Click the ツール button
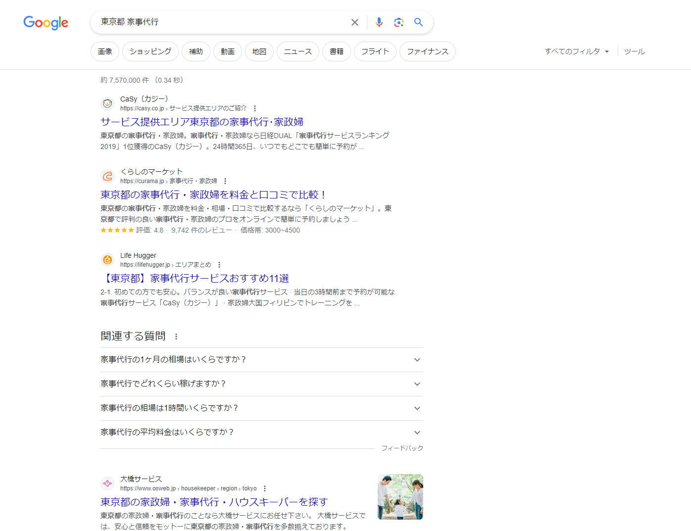Image resolution: width=691 pixels, height=531 pixels. tap(634, 51)
